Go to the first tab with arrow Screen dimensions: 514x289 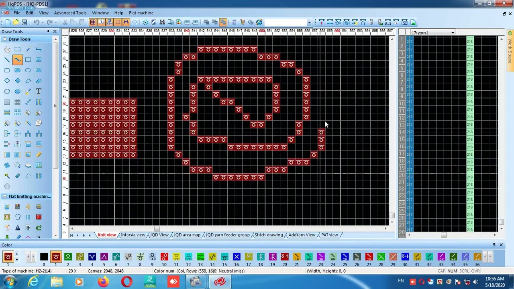point(72,235)
